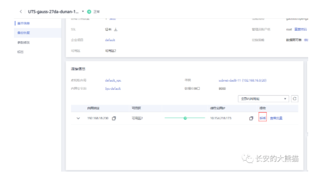Click the 解绑 unbind link

tap(262, 118)
